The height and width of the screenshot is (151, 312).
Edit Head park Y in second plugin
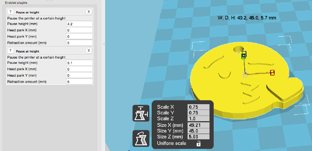click(79, 75)
